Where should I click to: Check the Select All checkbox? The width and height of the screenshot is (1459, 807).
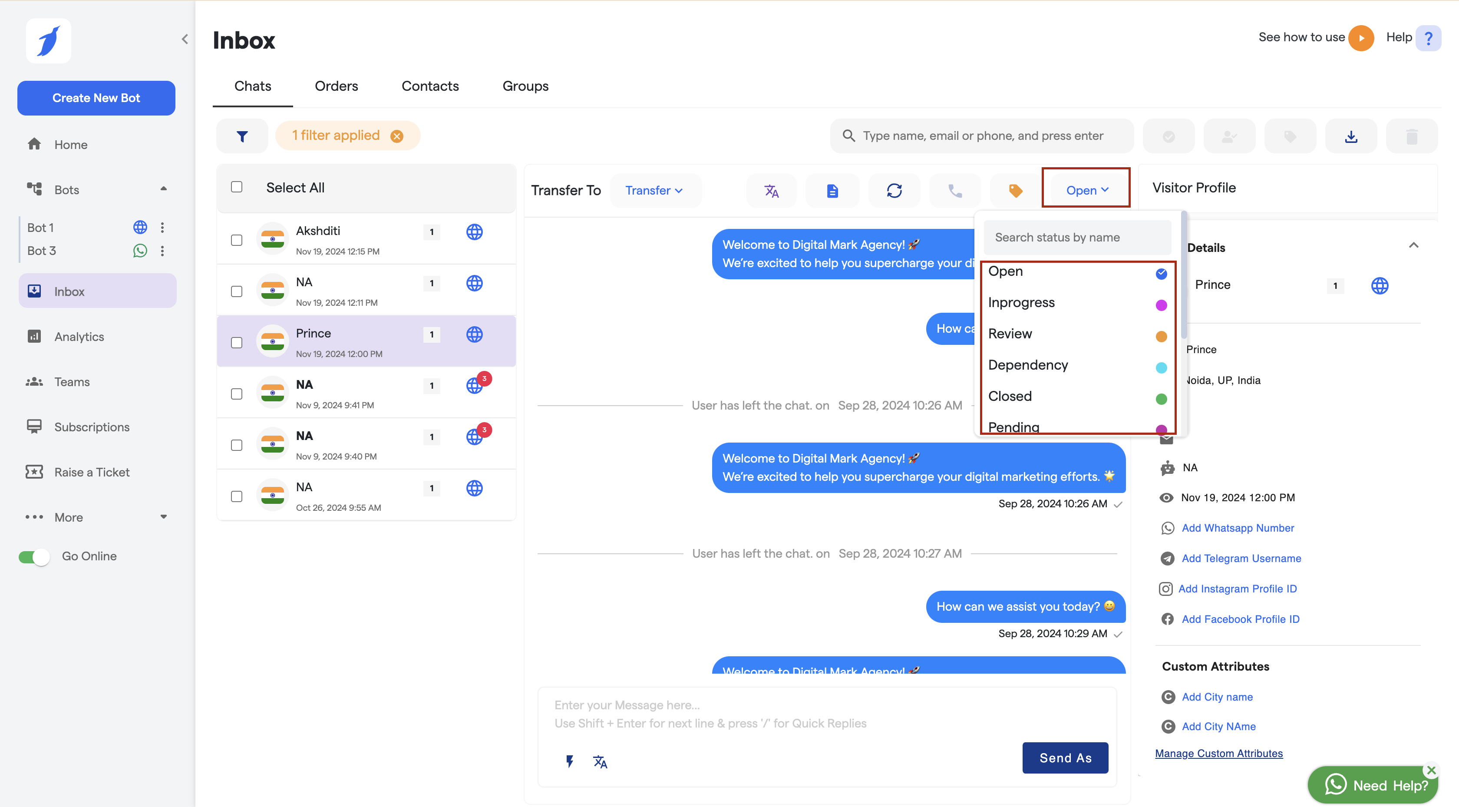coord(237,187)
